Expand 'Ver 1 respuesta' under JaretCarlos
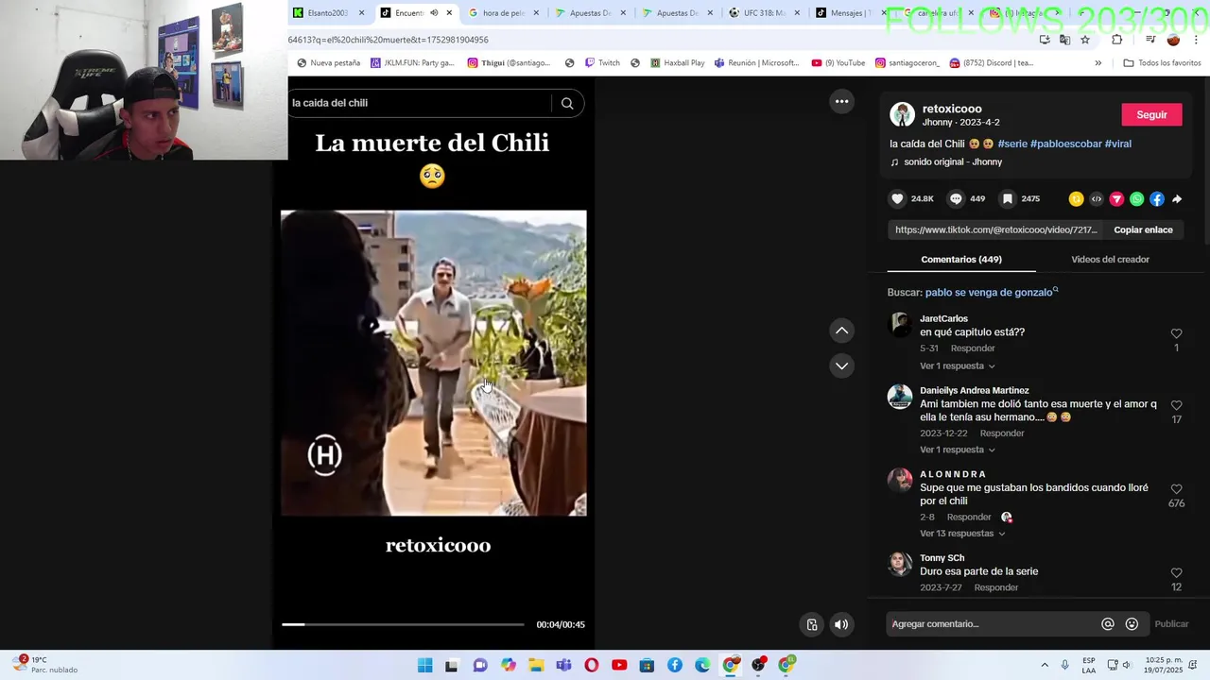1210x680 pixels. coord(957,365)
